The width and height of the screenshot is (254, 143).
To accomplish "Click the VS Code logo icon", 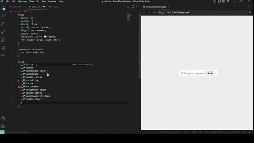I will point(2,1).
